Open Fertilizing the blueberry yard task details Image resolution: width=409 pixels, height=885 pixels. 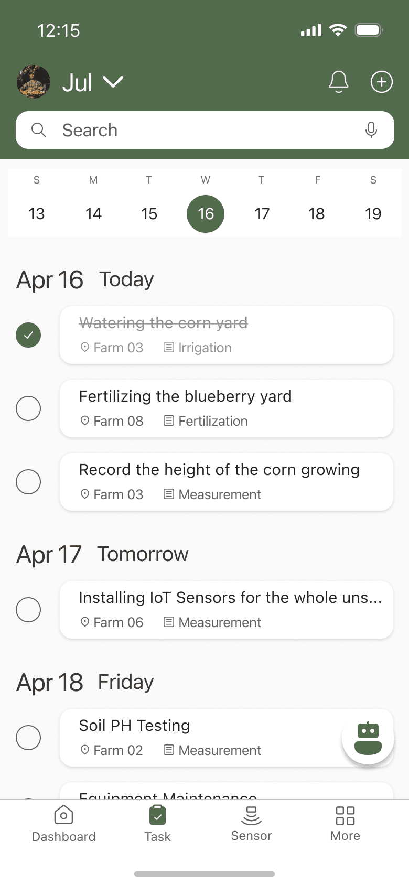coord(227,408)
